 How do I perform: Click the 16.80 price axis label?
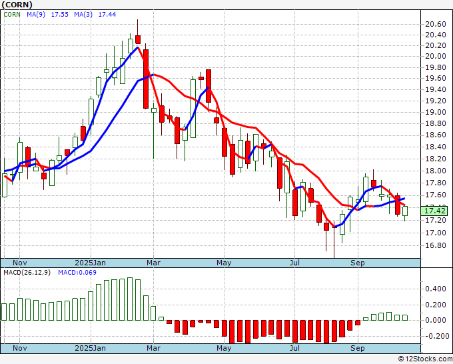[435, 245]
